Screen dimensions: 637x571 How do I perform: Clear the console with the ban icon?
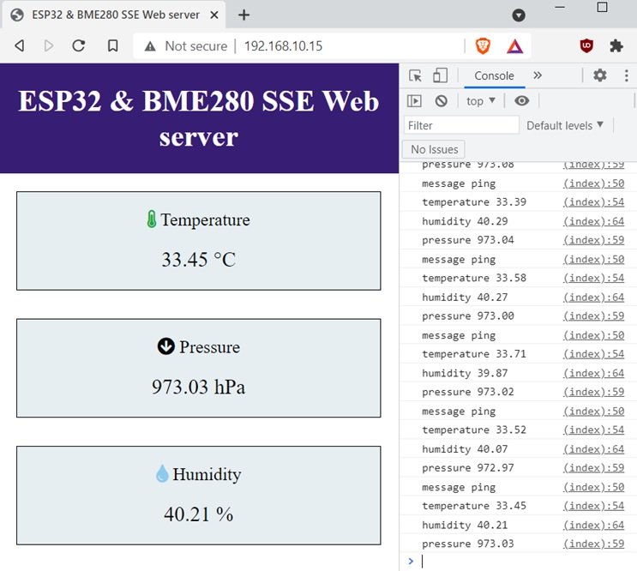pos(442,100)
